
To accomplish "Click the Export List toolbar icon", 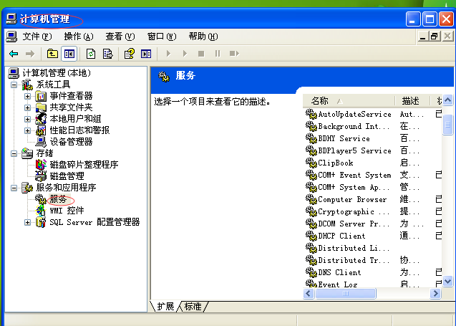I will pos(108,54).
